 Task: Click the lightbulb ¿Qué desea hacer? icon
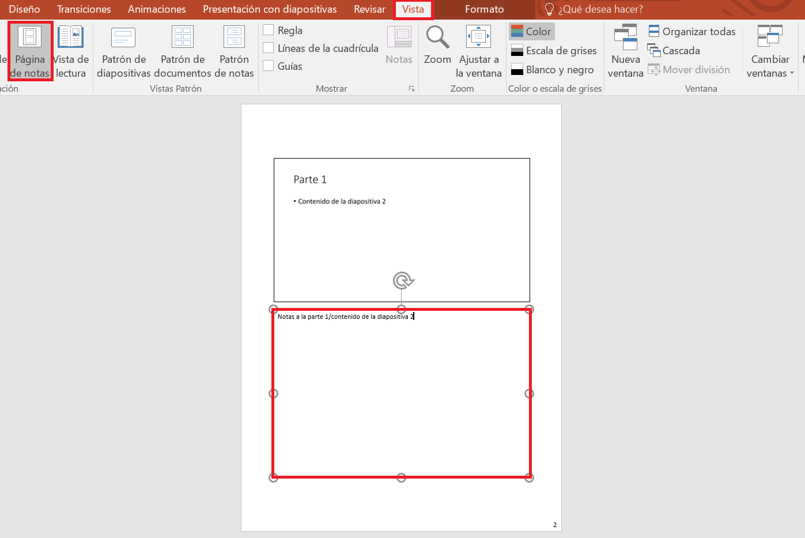(549, 9)
